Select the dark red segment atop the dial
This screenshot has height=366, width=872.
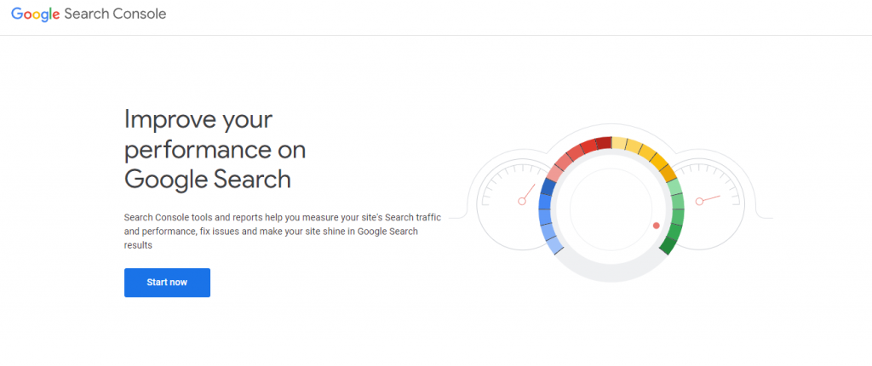click(x=604, y=142)
